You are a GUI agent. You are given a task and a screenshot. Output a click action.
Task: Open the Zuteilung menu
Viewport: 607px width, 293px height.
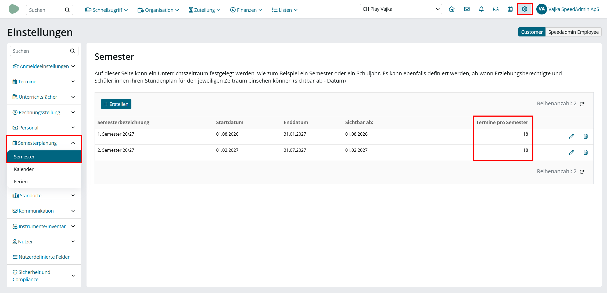point(204,10)
